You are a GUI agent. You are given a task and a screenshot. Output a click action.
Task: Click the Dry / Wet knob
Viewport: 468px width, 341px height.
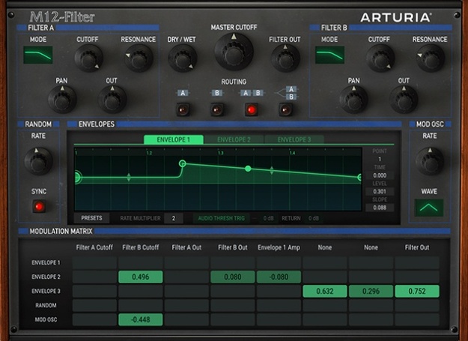[x=183, y=58]
